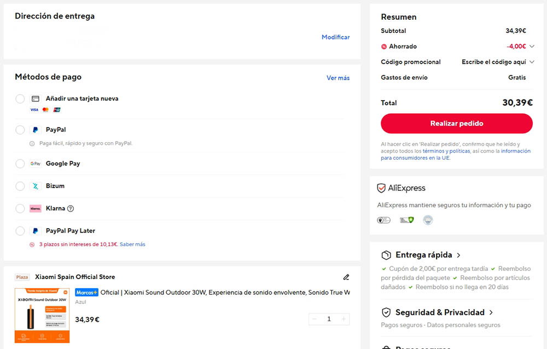547x349 pixels.
Task: Click 'Paga fácil, rápido y seguro con PayPal' text
Action: 86,143
